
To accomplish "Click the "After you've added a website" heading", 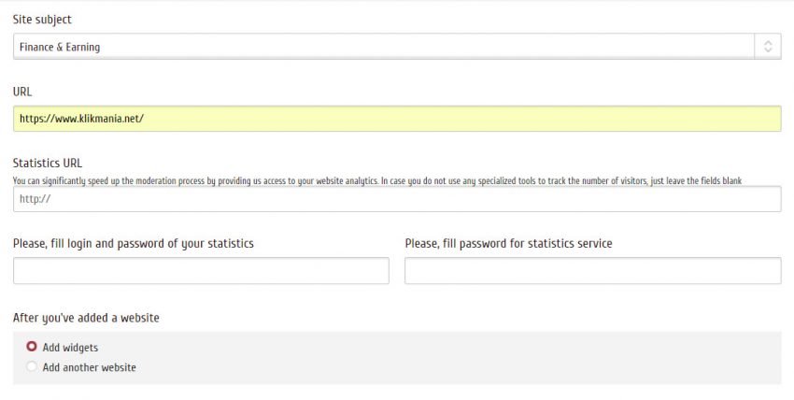I will coord(86,318).
